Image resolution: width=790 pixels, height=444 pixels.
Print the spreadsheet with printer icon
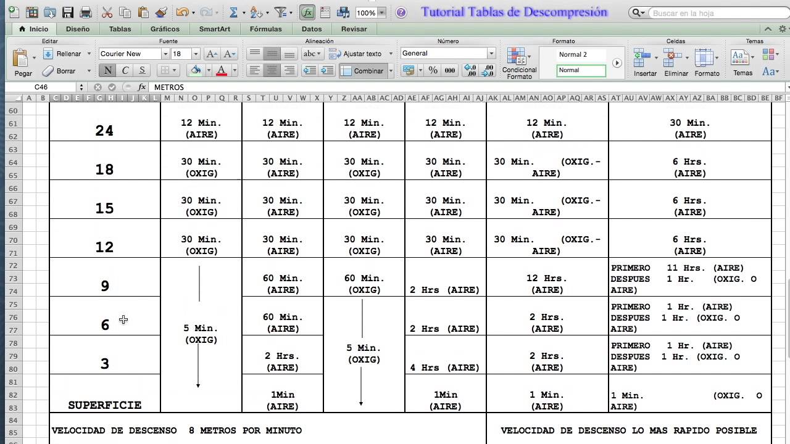[x=86, y=12]
